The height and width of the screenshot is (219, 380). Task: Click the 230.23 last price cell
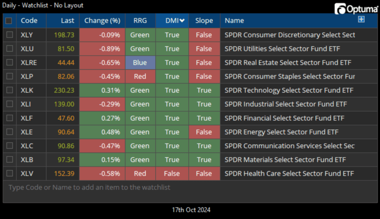tap(63, 90)
